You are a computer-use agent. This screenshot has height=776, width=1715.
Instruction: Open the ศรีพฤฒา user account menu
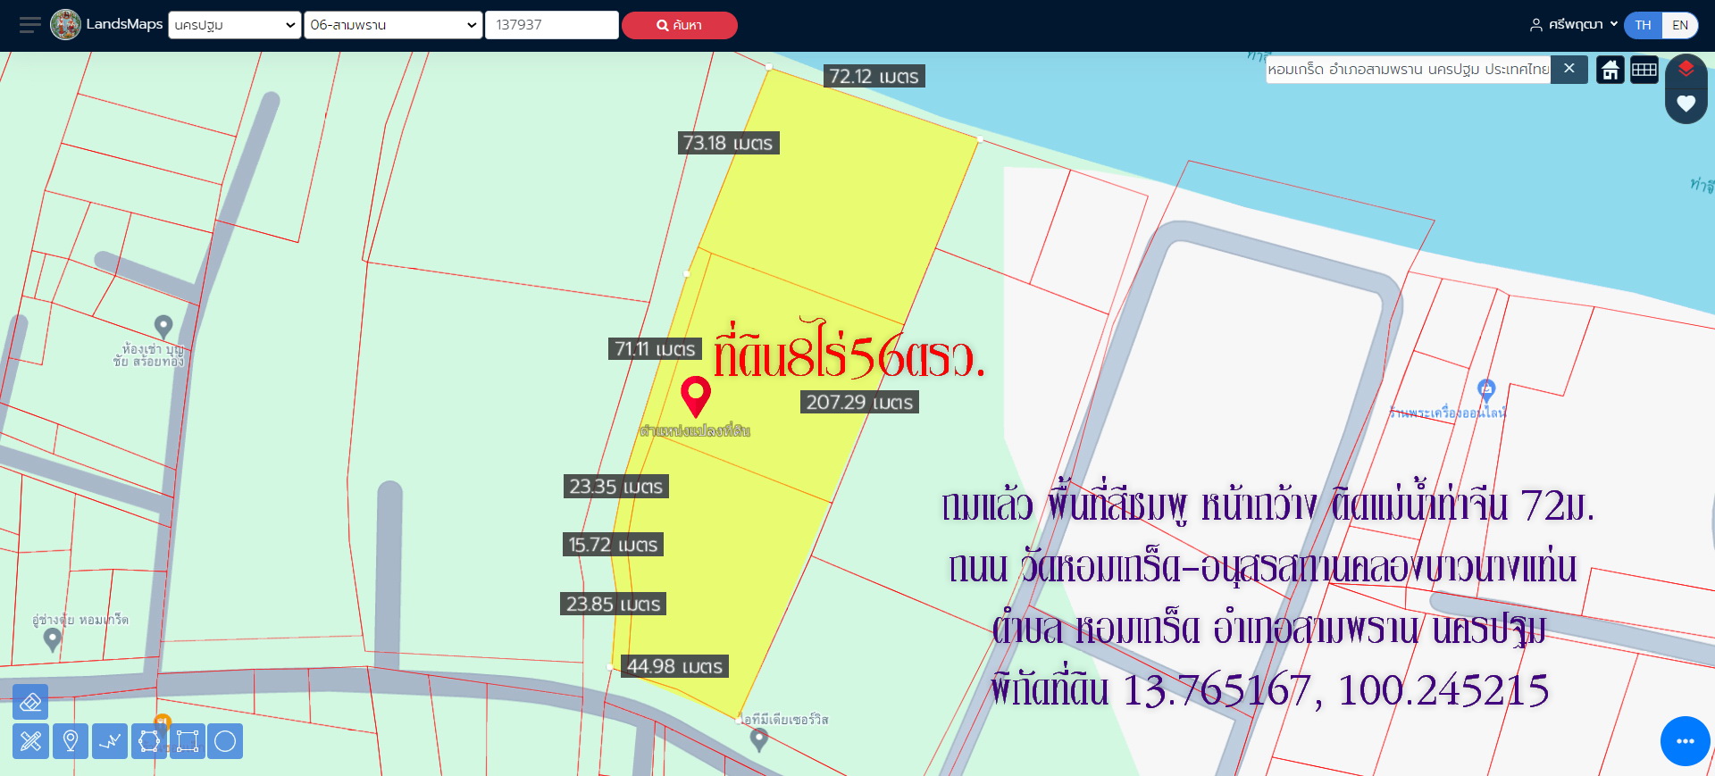pyautogui.click(x=1574, y=25)
